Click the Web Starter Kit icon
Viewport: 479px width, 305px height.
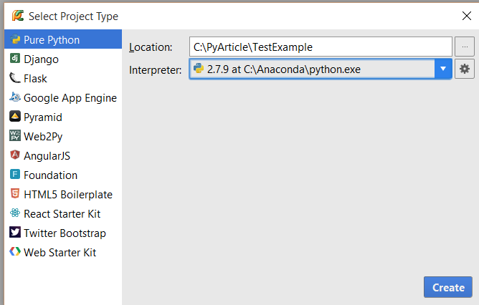[15, 251]
